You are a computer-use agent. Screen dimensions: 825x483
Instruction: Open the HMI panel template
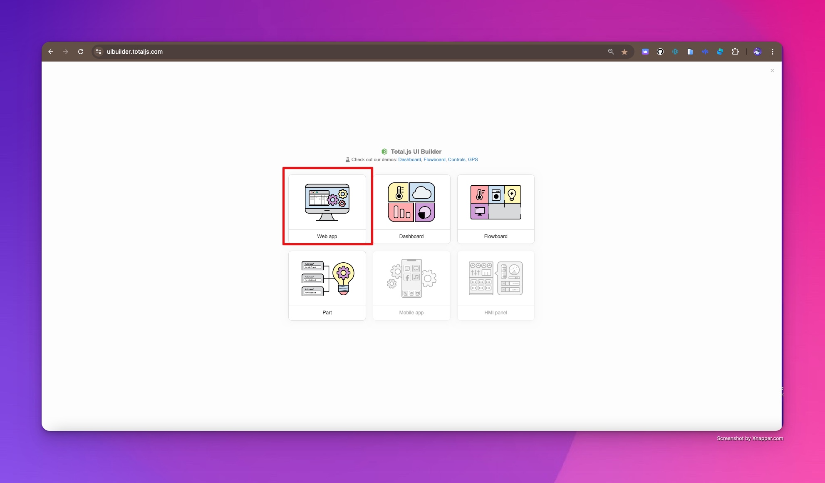point(496,285)
